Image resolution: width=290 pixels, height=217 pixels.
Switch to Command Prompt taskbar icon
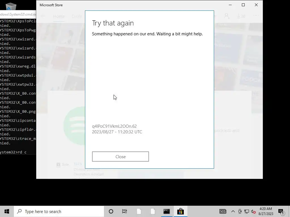pyautogui.click(x=167, y=211)
